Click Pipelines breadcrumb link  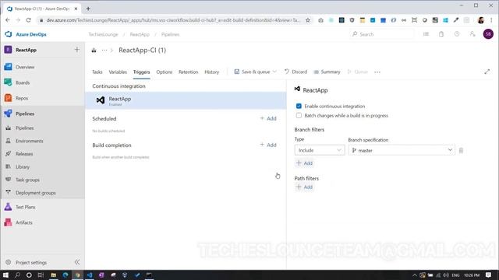point(170,34)
